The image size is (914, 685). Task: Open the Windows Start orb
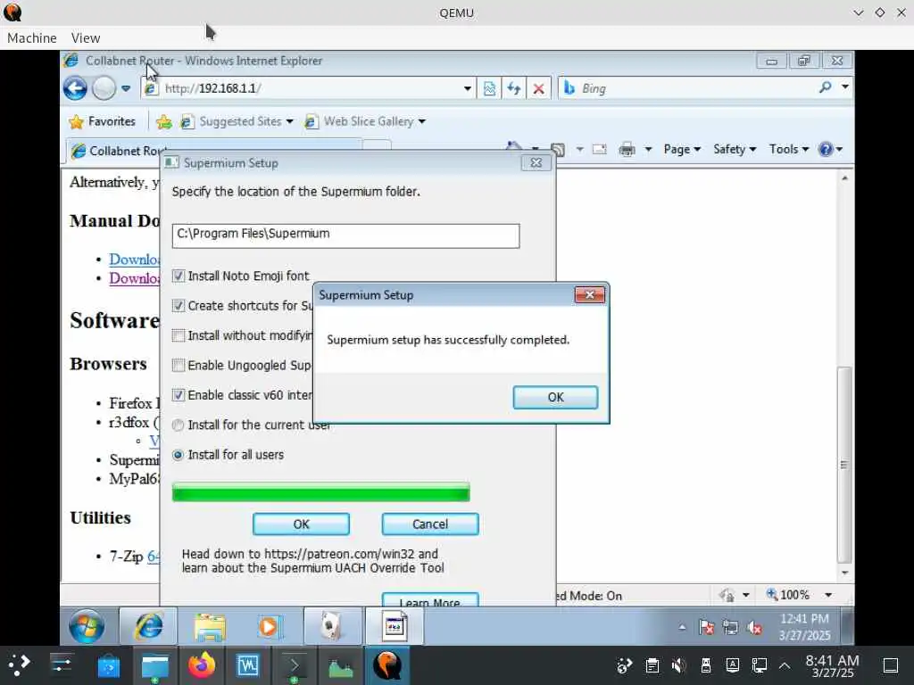[x=87, y=626]
